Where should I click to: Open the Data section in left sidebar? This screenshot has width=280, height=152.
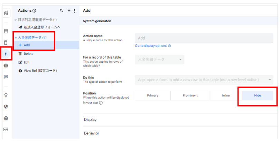click(6, 32)
